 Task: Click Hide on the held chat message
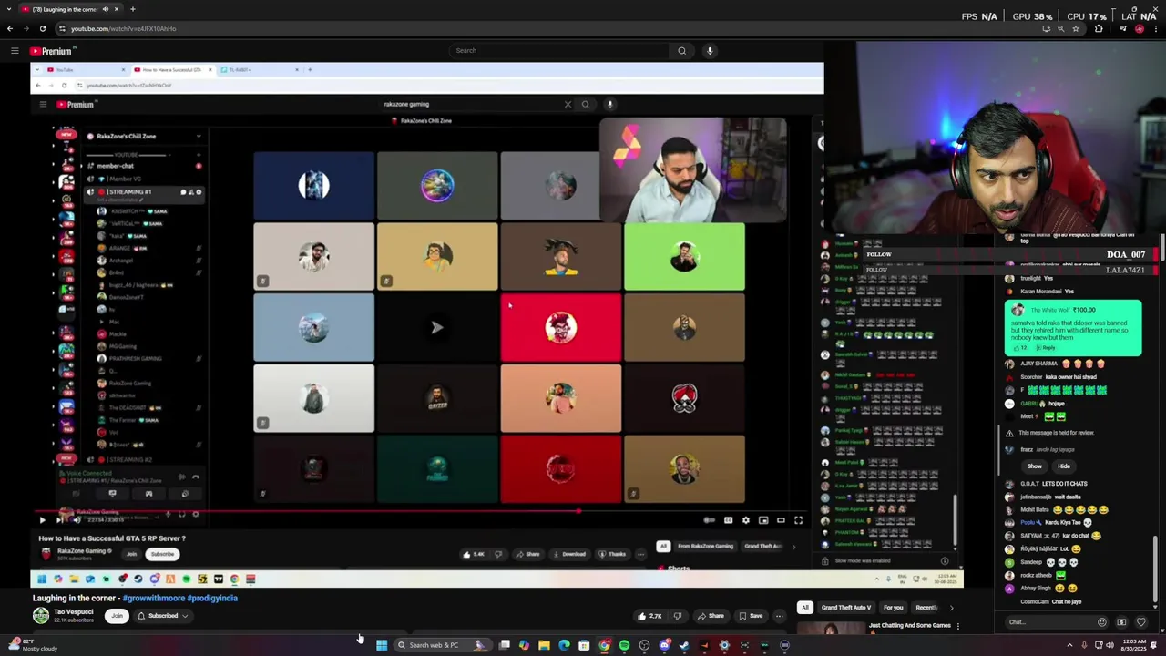click(x=1064, y=466)
